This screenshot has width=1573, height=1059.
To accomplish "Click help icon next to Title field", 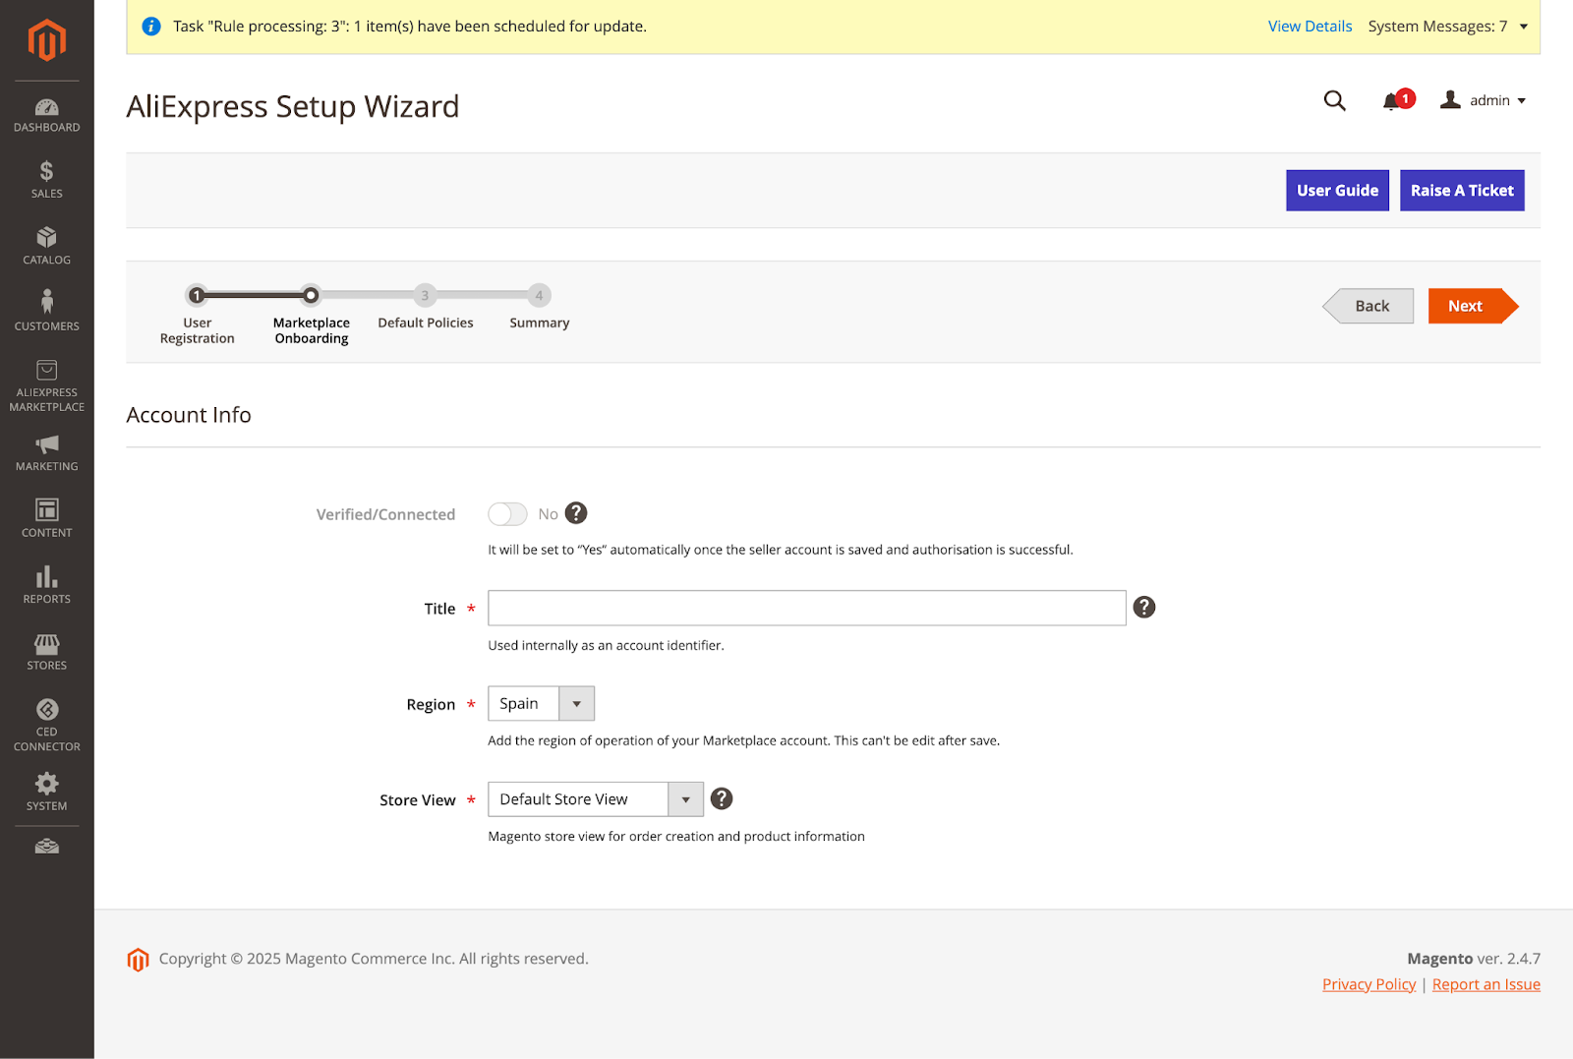I will [1143, 608].
